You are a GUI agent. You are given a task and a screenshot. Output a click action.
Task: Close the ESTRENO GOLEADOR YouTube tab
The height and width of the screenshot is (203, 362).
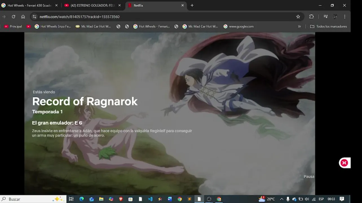119,5
